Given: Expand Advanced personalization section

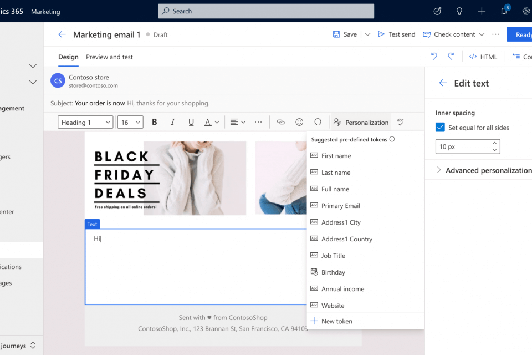Looking at the screenshot, I should pyautogui.click(x=482, y=170).
